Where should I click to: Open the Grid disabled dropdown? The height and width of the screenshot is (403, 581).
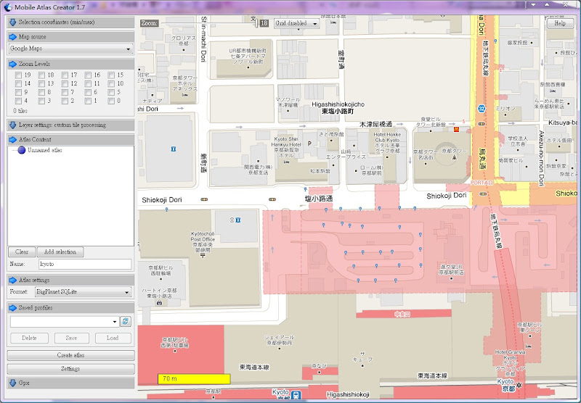pyautogui.click(x=296, y=23)
